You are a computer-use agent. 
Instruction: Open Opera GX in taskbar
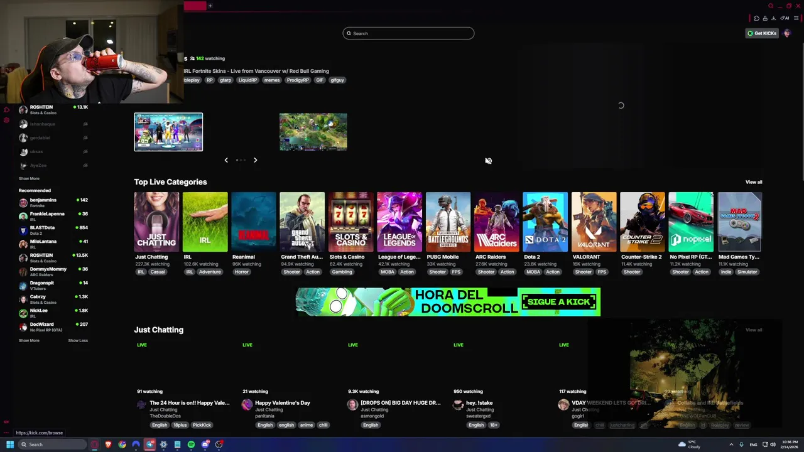(x=94, y=444)
